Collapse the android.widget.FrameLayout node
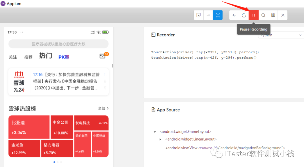Screen dimensions: 304x167 tap(155, 132)
